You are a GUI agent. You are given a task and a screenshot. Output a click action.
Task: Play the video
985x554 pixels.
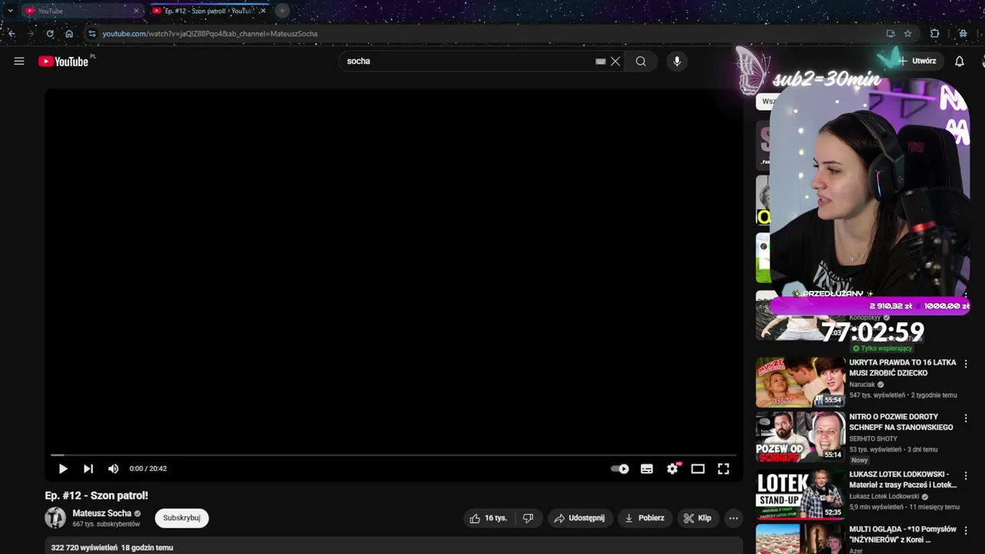(63, 469)
